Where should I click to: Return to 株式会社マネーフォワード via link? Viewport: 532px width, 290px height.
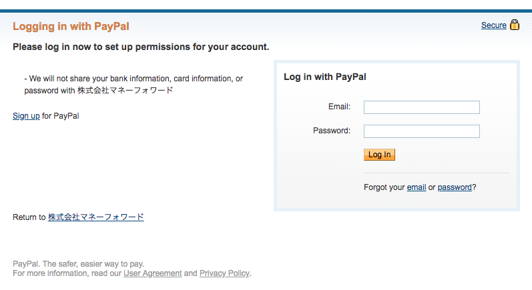click(95, 217)
